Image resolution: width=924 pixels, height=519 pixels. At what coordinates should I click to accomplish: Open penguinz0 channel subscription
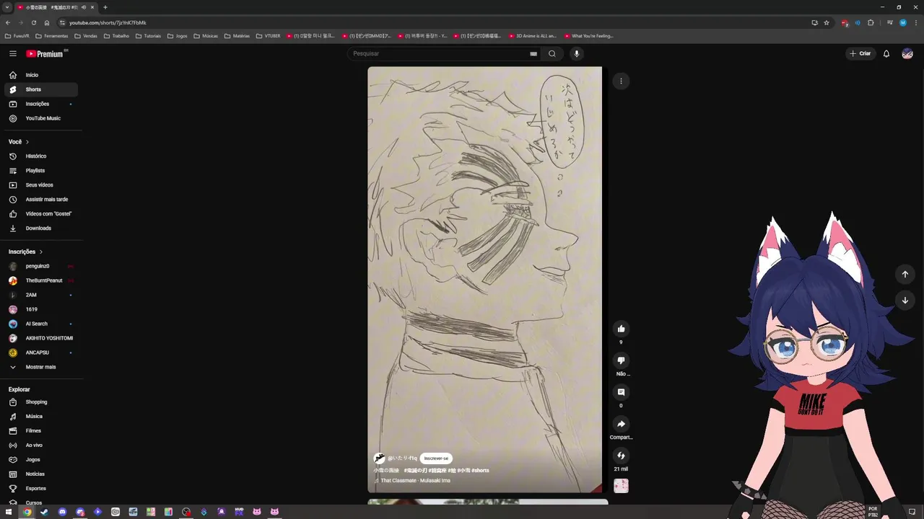pos(41,266)
